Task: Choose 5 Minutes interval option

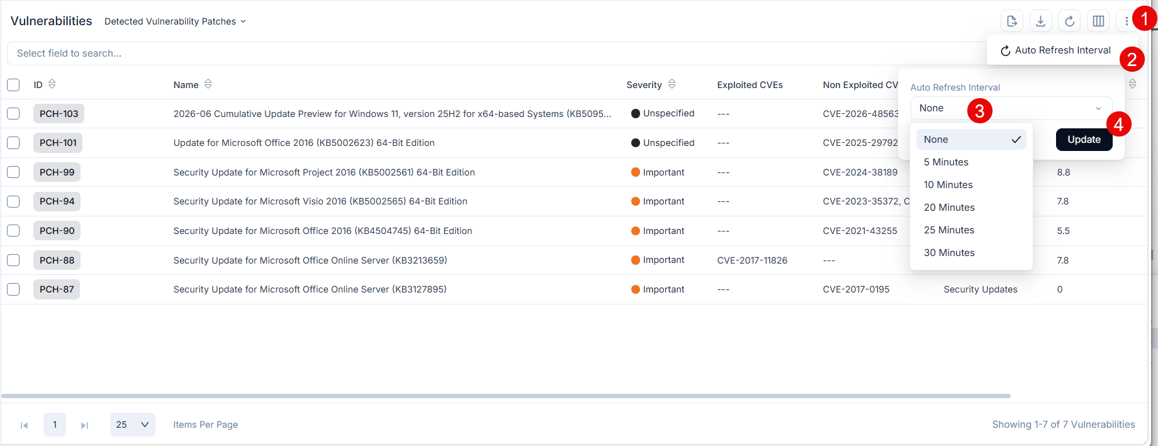Action: (971, 162)
